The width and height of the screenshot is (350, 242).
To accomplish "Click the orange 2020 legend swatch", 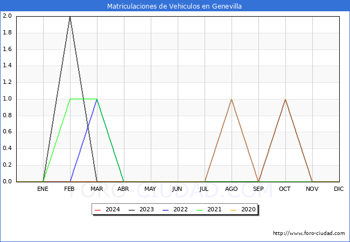I will (233, 210).
